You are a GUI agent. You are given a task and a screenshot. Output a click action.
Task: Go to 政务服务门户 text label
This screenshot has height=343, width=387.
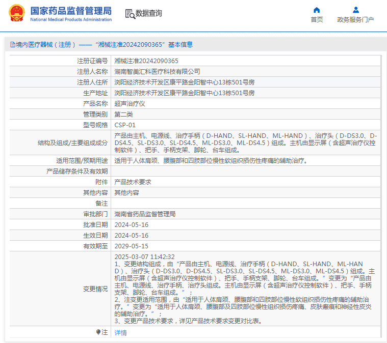coord(355,20)
